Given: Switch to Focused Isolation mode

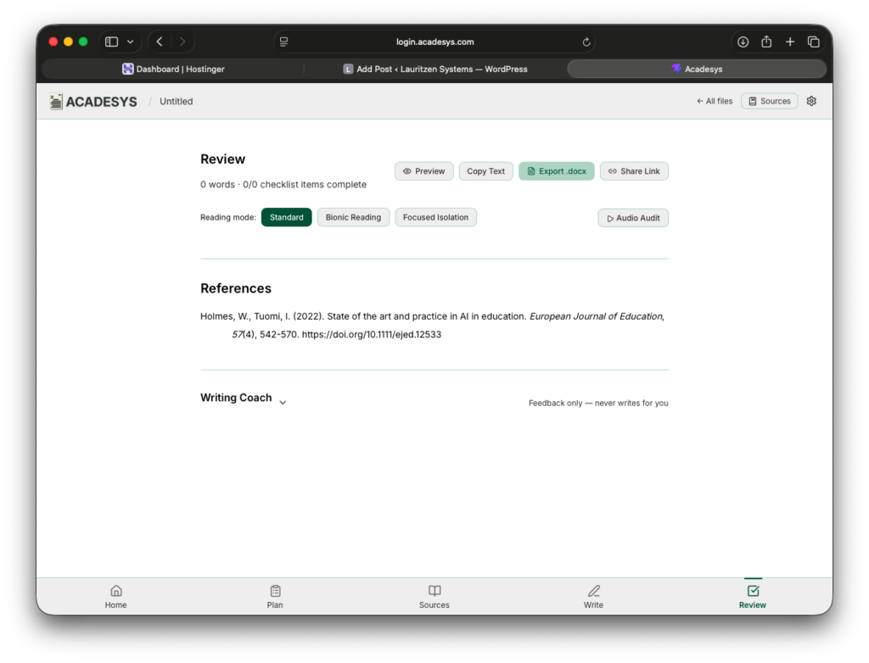Looking at the screenshot, I should click(x=435, y=217).
